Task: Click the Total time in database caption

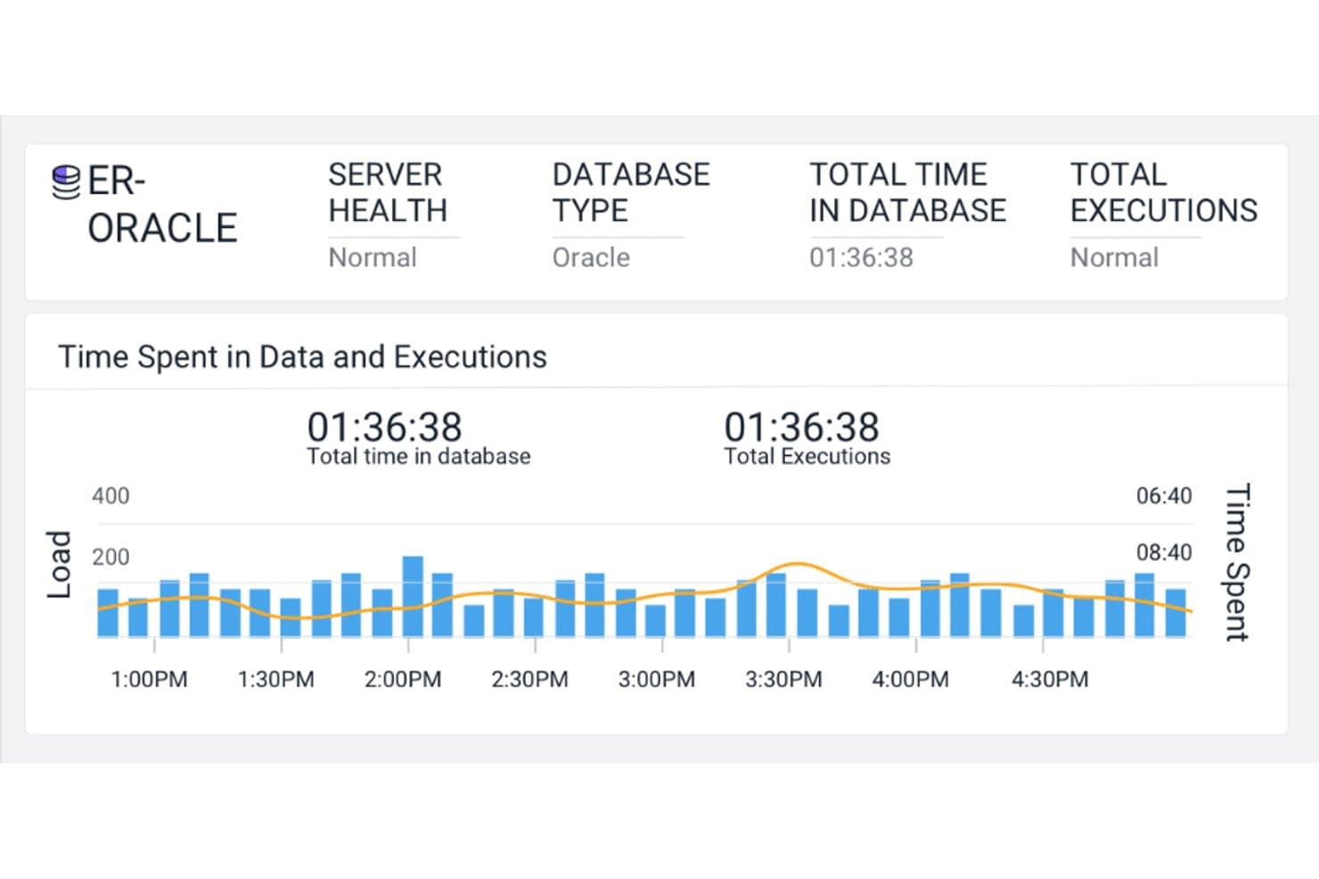Action: point(419,457)
